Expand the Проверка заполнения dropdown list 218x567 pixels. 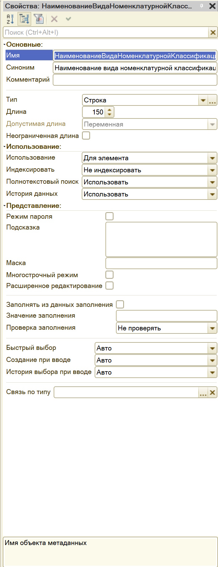click(212, 328)
